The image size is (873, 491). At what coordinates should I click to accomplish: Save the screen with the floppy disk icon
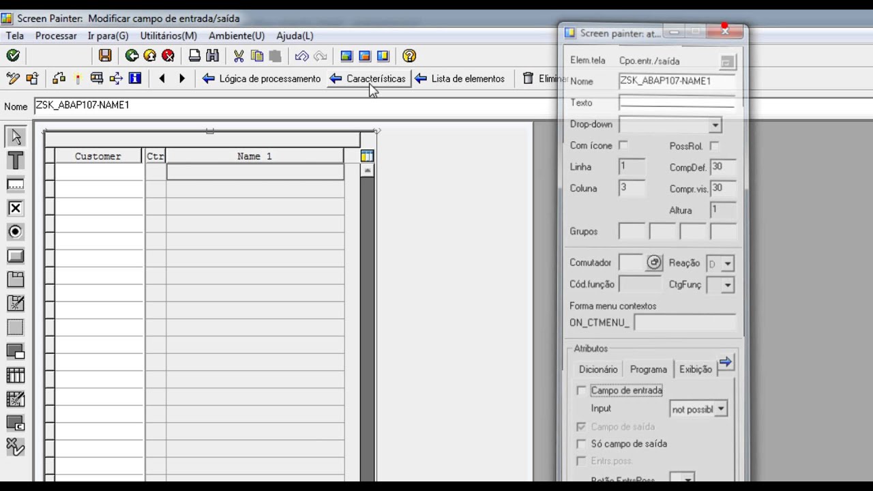tap(105, 56)
